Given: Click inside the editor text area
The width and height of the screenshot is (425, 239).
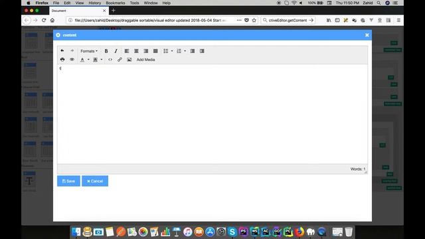Looking at the screenshot, I should 212,114.
